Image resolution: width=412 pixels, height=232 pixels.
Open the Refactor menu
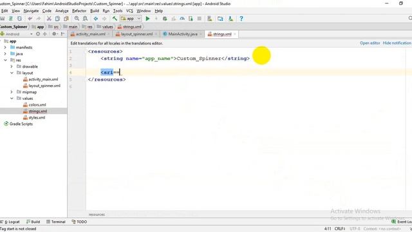tap(79, 11)
